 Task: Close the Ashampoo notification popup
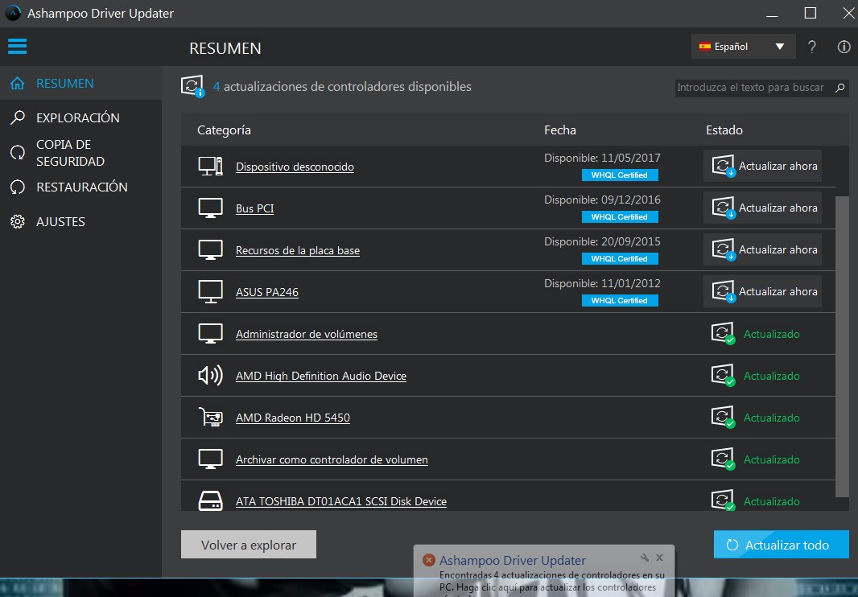coord(659,558)
